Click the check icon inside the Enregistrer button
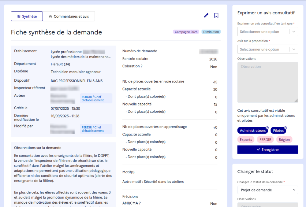Viewport: 306px width, 207px height. [258, 150]
